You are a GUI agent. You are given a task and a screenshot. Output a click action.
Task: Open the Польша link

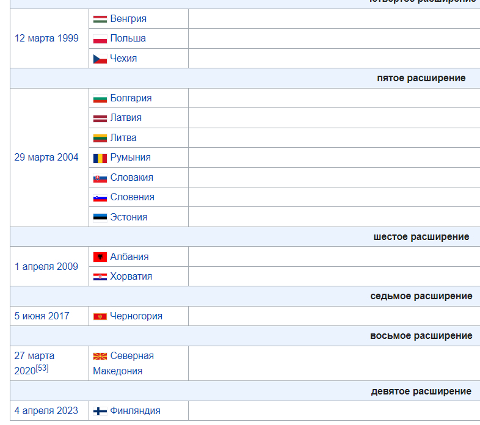click(x=128, y=38)
